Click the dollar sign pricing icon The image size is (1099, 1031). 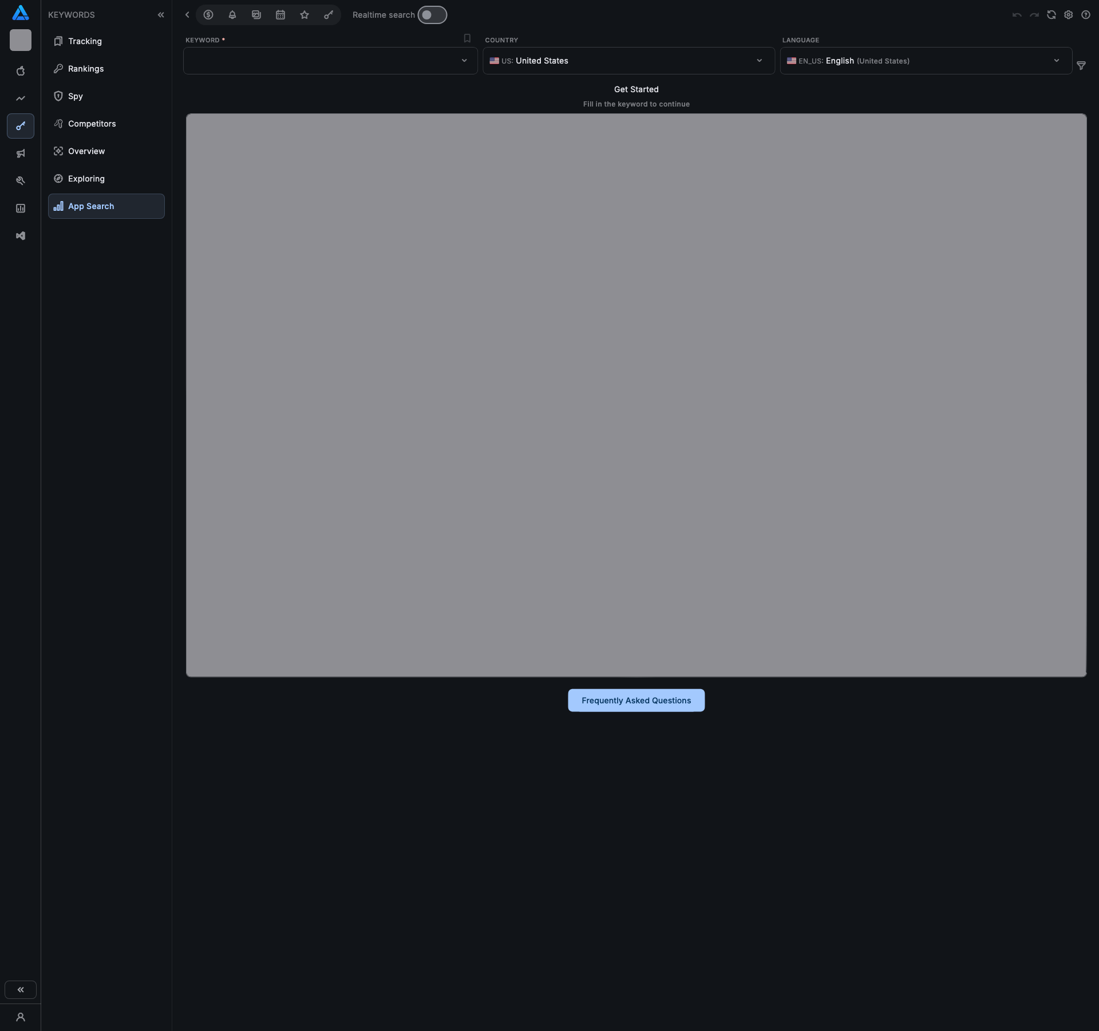(x=208, y=15)
